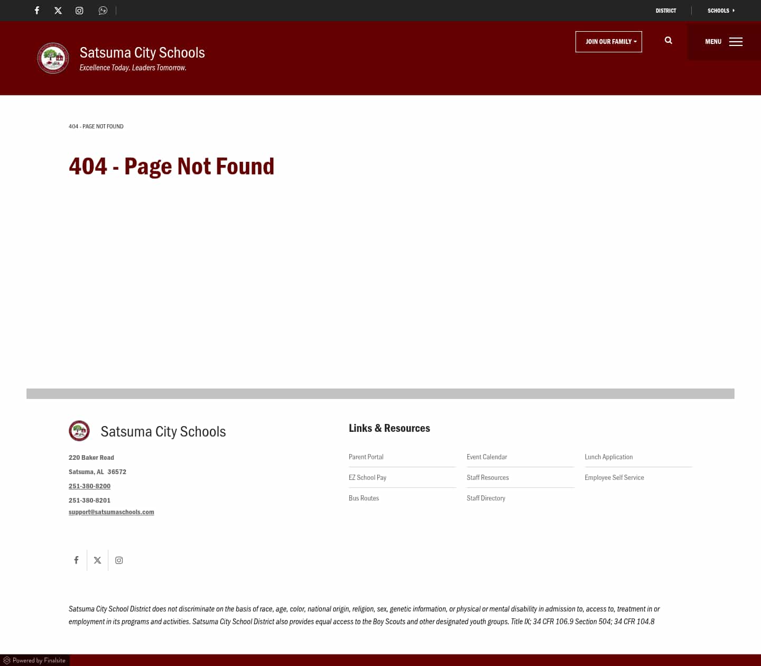The image size is (761, 666).
Task: Click the footer X (Twitter) icon
Action: [x=97, y=560]
